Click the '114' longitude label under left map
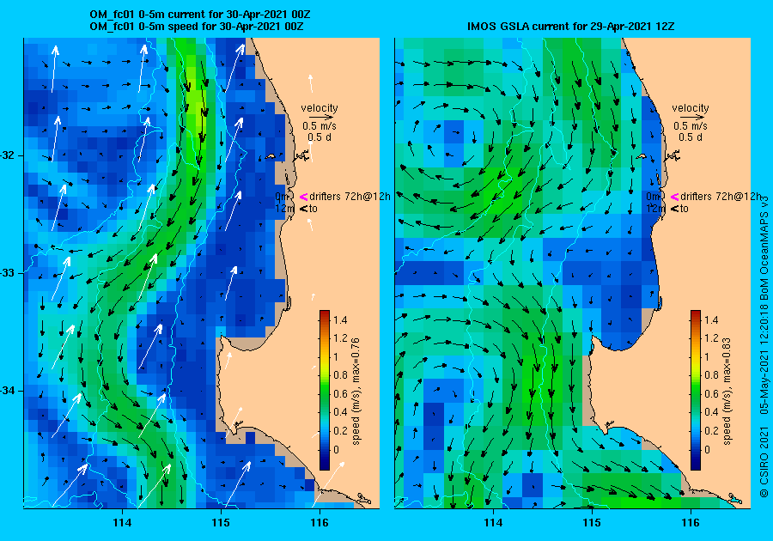773x541 pixels. click(x=122, y=523)
